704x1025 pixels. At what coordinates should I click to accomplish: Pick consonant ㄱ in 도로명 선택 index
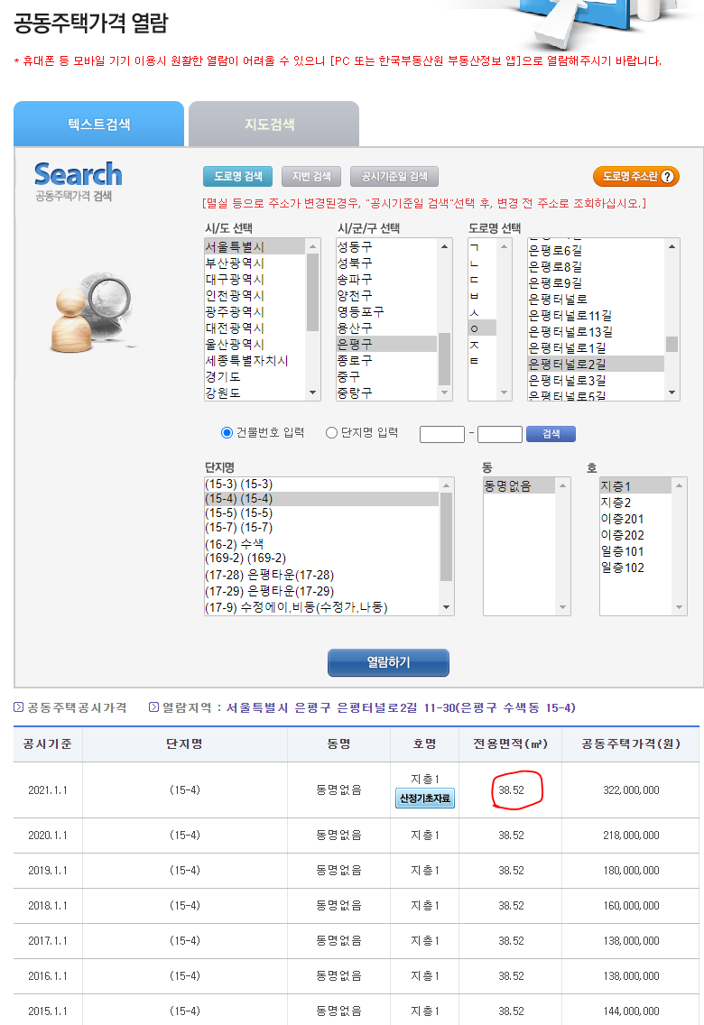point(482,247)
